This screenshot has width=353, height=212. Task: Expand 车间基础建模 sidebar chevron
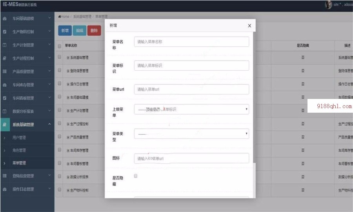click(x=49, y=18)
